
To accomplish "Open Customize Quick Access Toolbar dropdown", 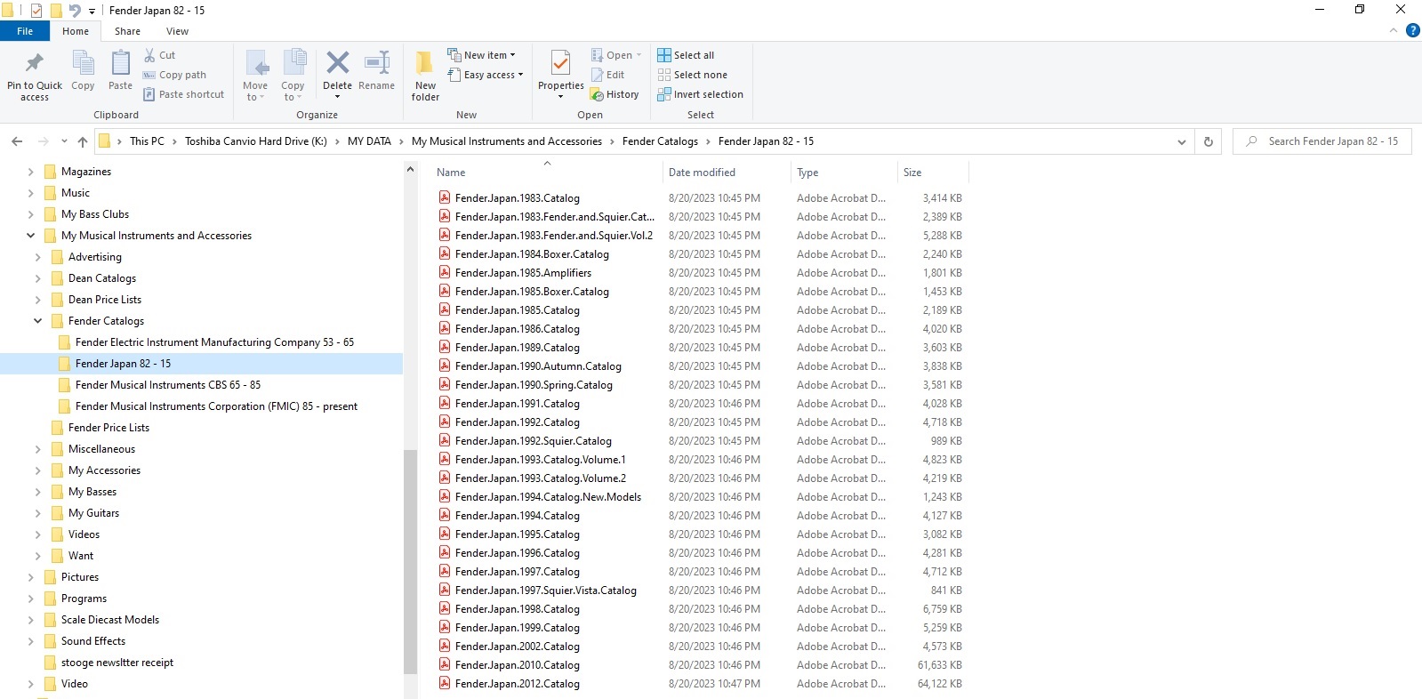I will tap(92, 12).
